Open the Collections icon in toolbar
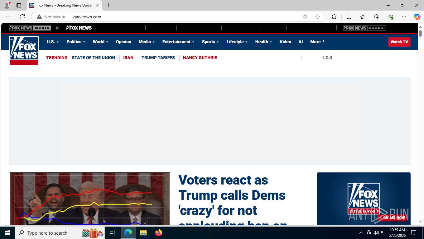The image size is (424, 239). [x=377, y=17]
